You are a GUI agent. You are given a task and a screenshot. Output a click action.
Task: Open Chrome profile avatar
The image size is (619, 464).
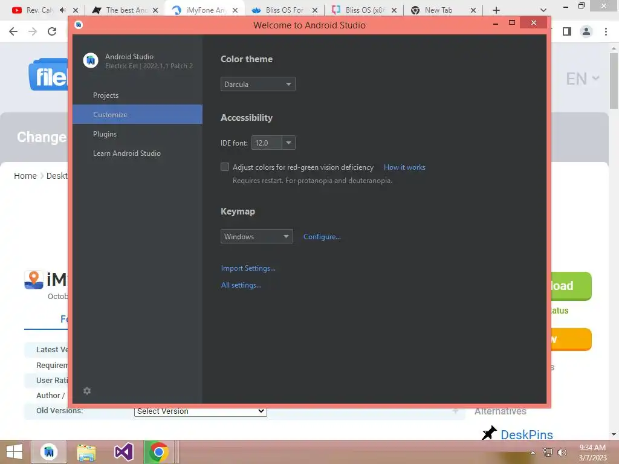click(586, 31)
